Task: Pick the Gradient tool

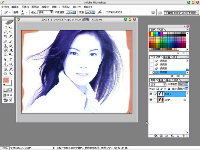Action: pyautogui.click(x=10, y=50)
